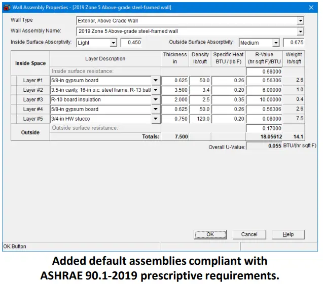The width and height of the screenshot is (323, 284).
Task: Click the Specific Heat column header
Action: 228,58
